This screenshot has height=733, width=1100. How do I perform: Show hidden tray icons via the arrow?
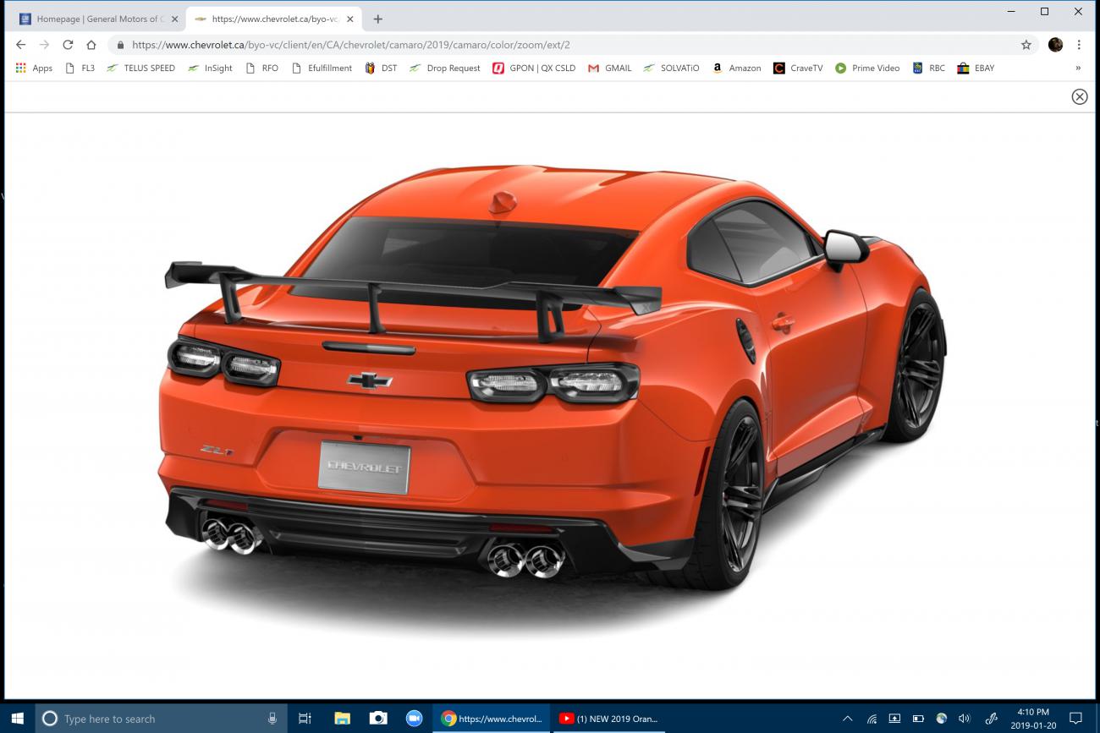847,718
